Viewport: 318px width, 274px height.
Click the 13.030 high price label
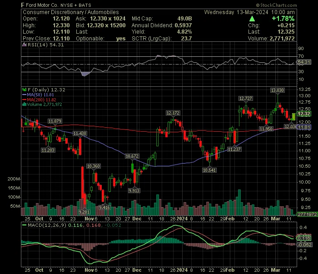(278, 90)
